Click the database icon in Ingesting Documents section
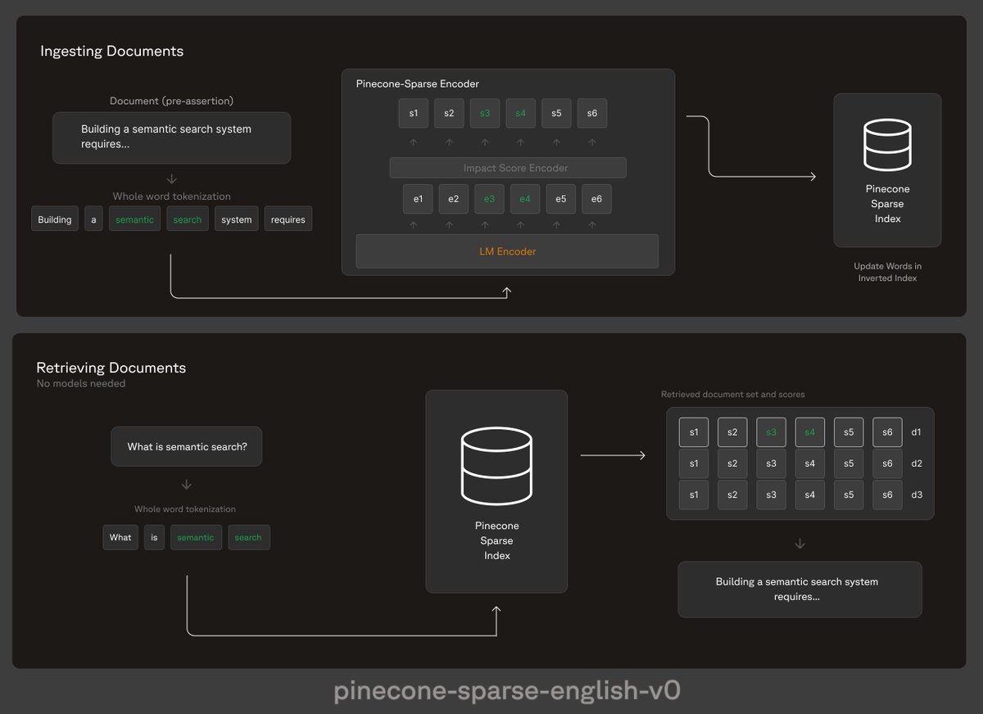This screenshot has width=983, height=714. pos(887,146)
